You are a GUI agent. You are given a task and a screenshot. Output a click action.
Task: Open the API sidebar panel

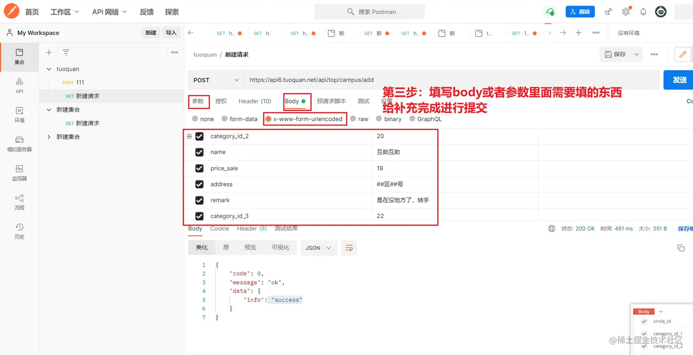point(19,86)
